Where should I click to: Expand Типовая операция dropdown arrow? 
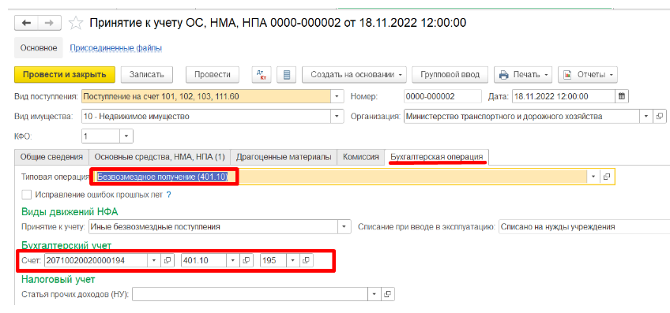coord(593,177)
